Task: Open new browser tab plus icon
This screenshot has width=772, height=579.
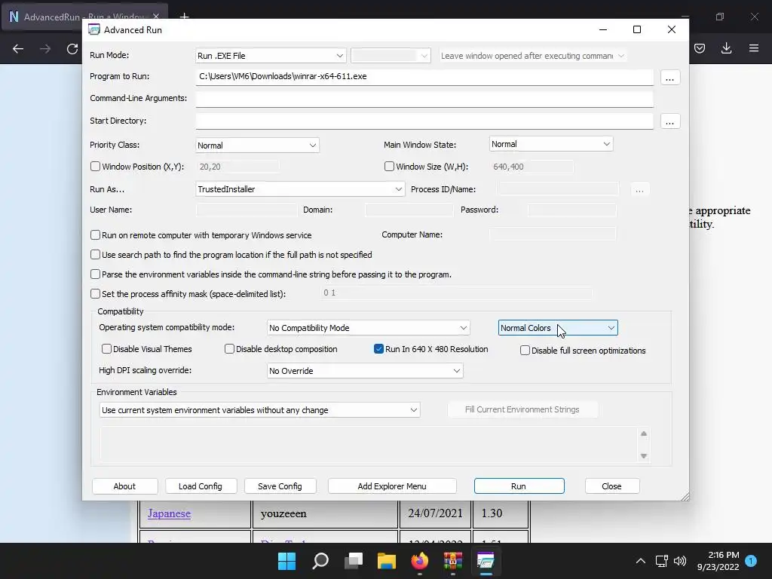Action: 184,17
